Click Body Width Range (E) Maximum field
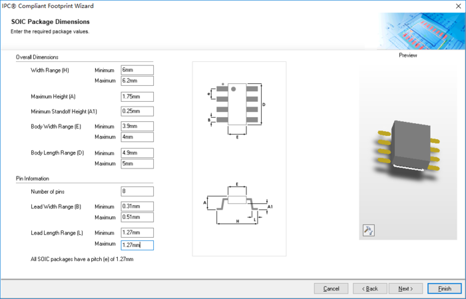 coord(136,137)
